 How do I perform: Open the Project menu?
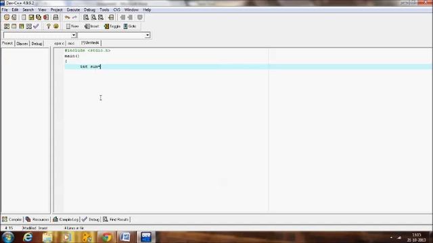pyautogui.click(x=56, y=9)
